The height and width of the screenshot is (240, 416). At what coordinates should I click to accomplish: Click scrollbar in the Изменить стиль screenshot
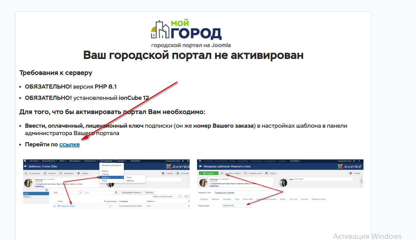coord(361,180)
